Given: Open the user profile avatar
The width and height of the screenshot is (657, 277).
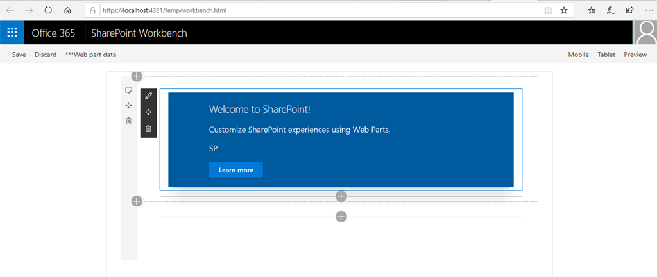Looking at the screenshot, I should point(645,32).
